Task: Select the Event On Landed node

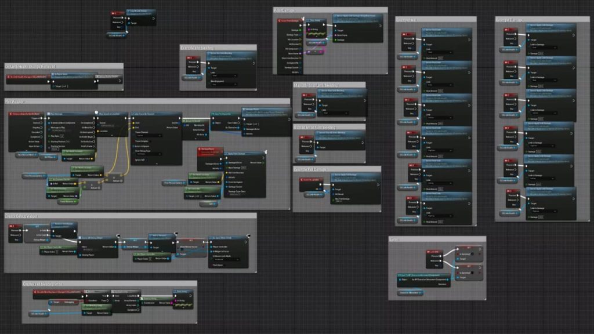Action: point(311,184)
